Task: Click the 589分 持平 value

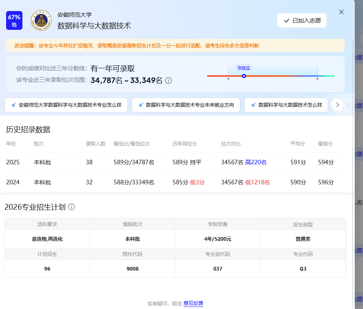Action: click(x=187, y=162)
